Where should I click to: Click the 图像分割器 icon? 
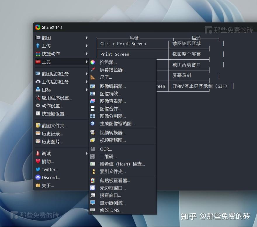(x=93, y=116)
